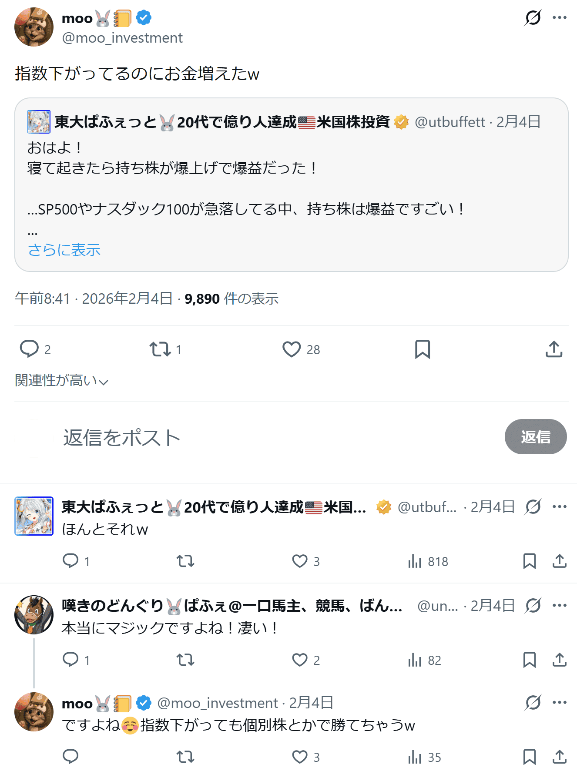Click the Grok icon on the main post
The width and height of the screenshot is (577, 768).
click(533, 18)
